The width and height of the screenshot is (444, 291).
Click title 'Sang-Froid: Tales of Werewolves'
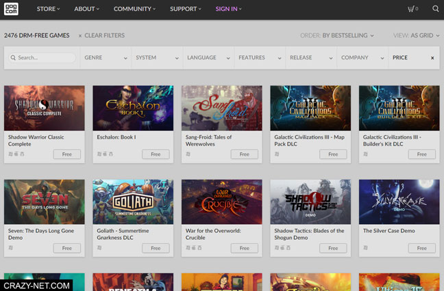(208, 141)
